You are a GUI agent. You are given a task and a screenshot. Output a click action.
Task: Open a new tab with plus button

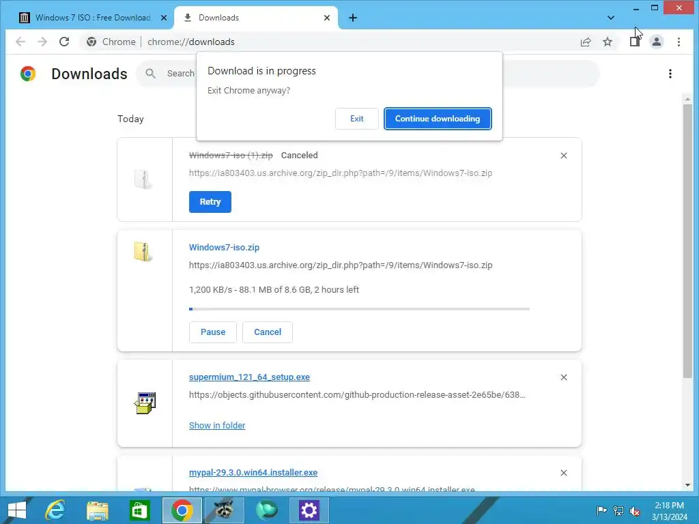pyautogui.click(x=353, y=18)
